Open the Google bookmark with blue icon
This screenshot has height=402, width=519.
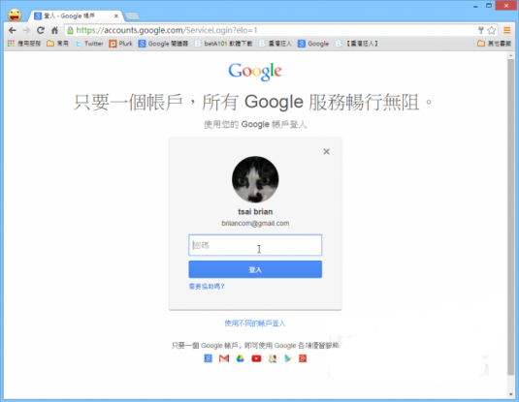coord(313,44)
